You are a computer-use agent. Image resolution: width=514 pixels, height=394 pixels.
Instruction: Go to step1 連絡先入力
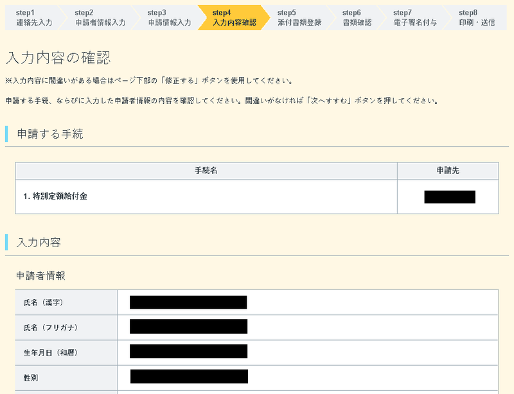pos(34,18)
